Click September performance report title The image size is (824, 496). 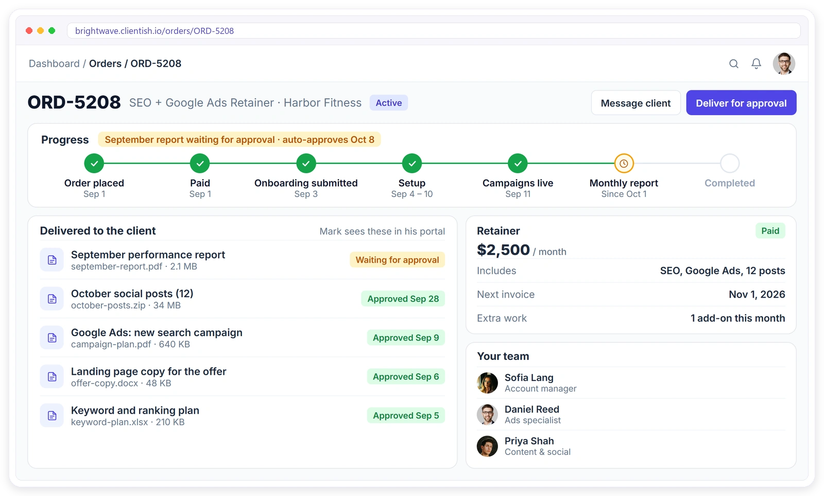pos(148,255)
